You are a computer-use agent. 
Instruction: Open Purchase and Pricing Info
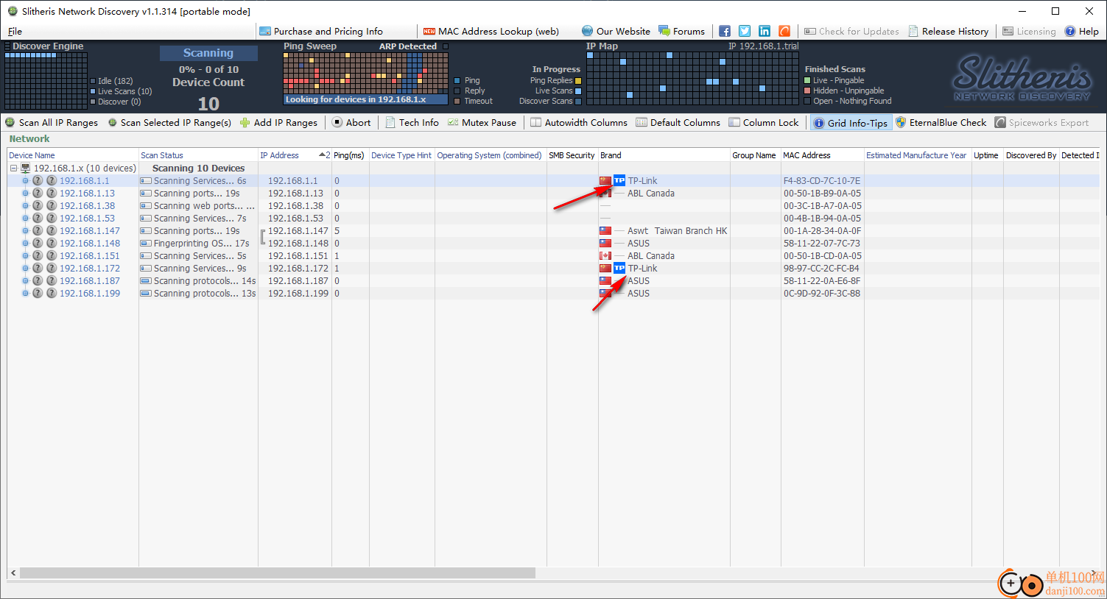click(x=321, y=31)
